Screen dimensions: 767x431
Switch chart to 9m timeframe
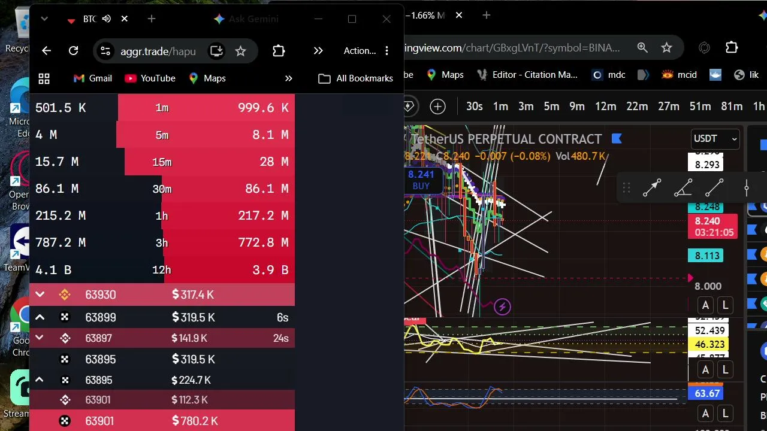point(577,107)
